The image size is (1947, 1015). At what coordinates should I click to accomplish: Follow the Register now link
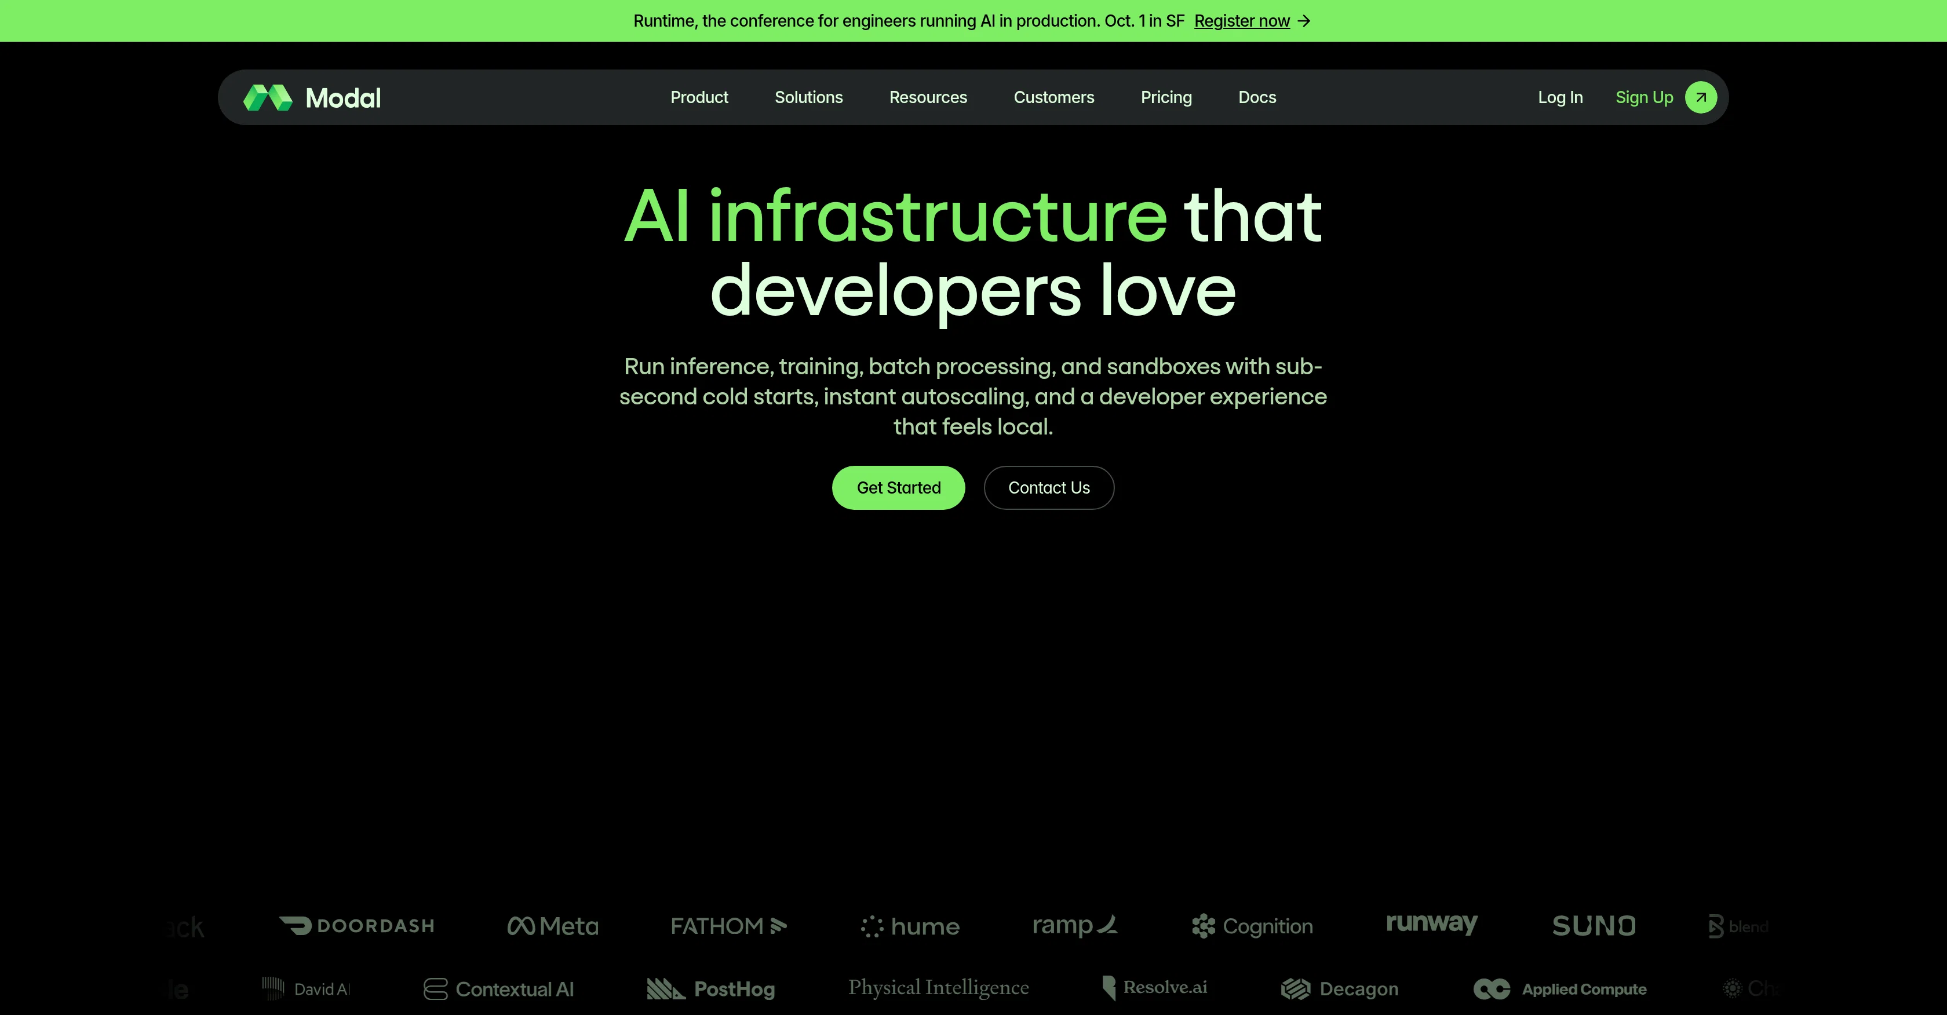point(1242,21)
